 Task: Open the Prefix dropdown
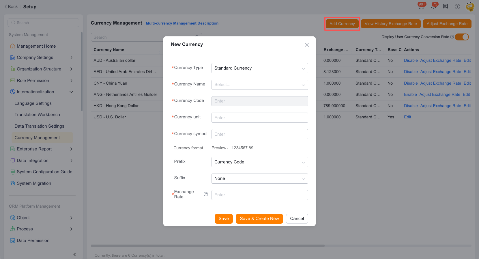pyautogui.click(x=260, y=162)
